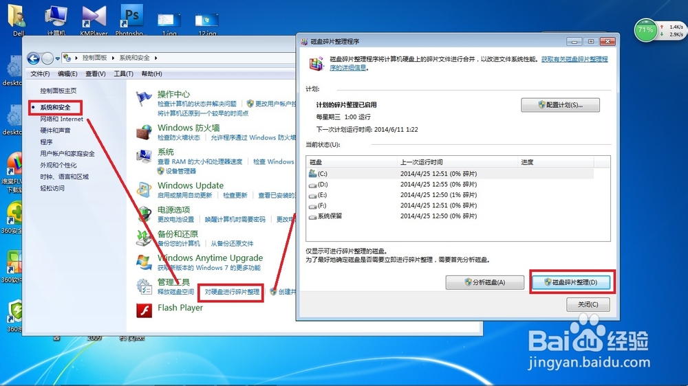The image size is (688, 386).
Task: Open the 文件(F) menu
Action: (x=40, y=73)
